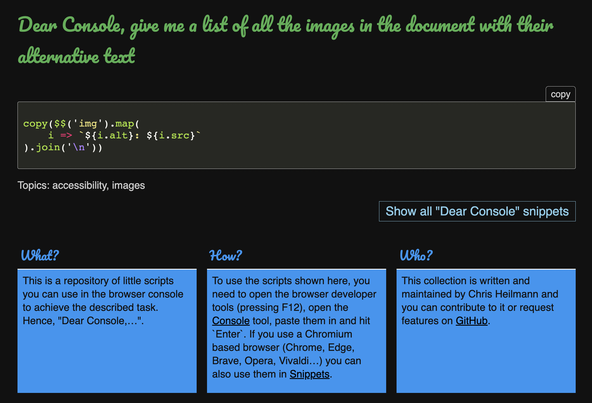This screenshot has width=592, height=403.
Task: Open the Snippets link in the How section
Action: point(309,374)
